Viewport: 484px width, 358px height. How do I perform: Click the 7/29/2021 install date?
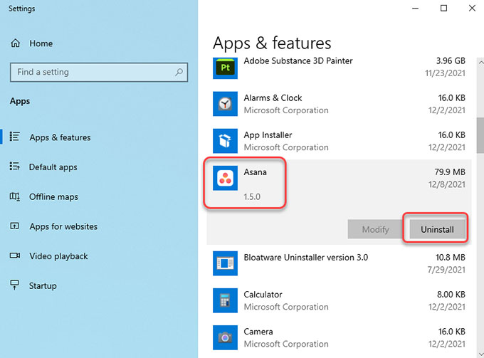click(x=446, y=270)
